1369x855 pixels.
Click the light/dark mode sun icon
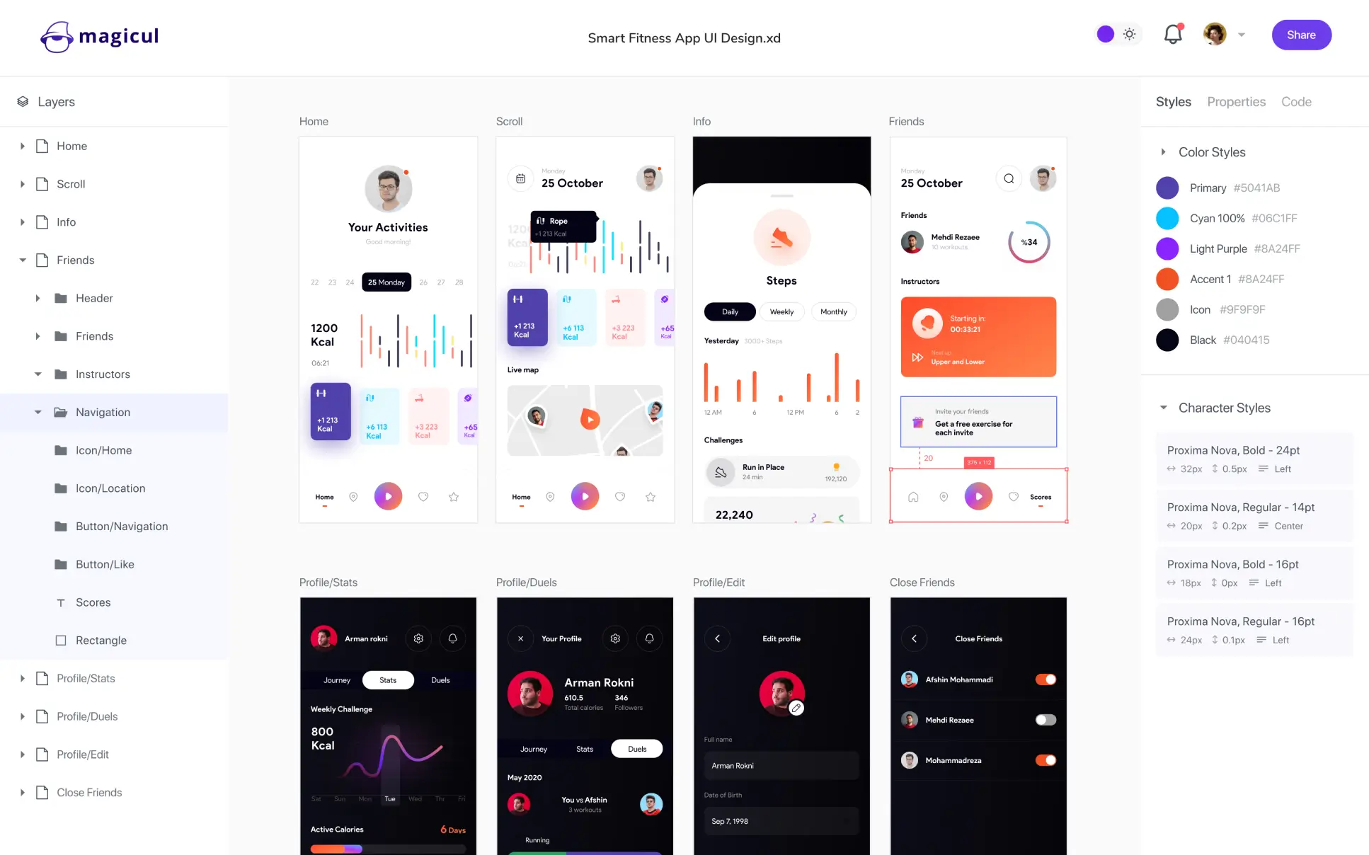coord(1130,35)
